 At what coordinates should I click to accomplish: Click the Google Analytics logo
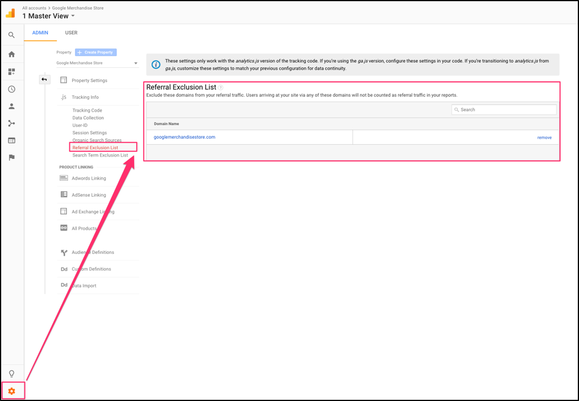click(10, 13)
